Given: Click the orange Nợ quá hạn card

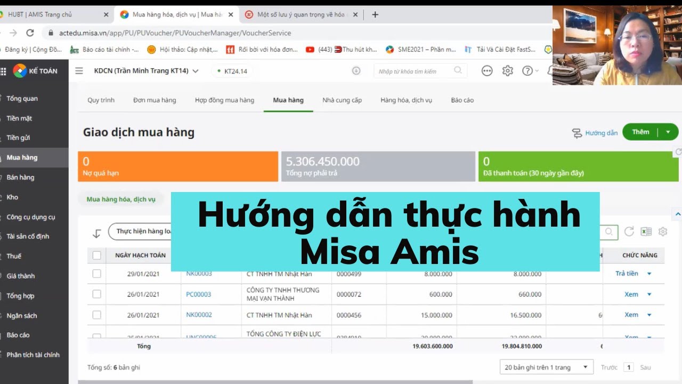Looking at the screenshot, I should 178,166.
